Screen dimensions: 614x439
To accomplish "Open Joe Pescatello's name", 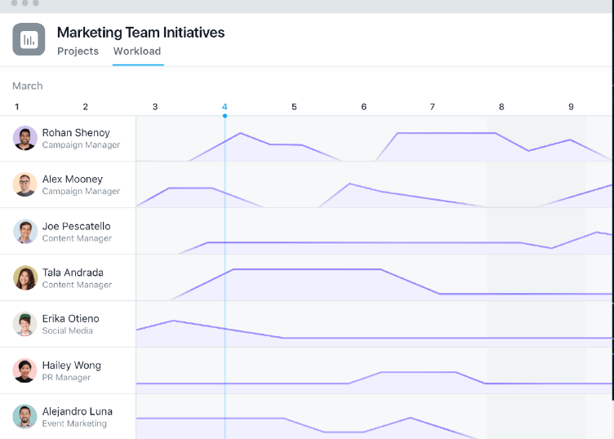I will (x=77, y=227).
